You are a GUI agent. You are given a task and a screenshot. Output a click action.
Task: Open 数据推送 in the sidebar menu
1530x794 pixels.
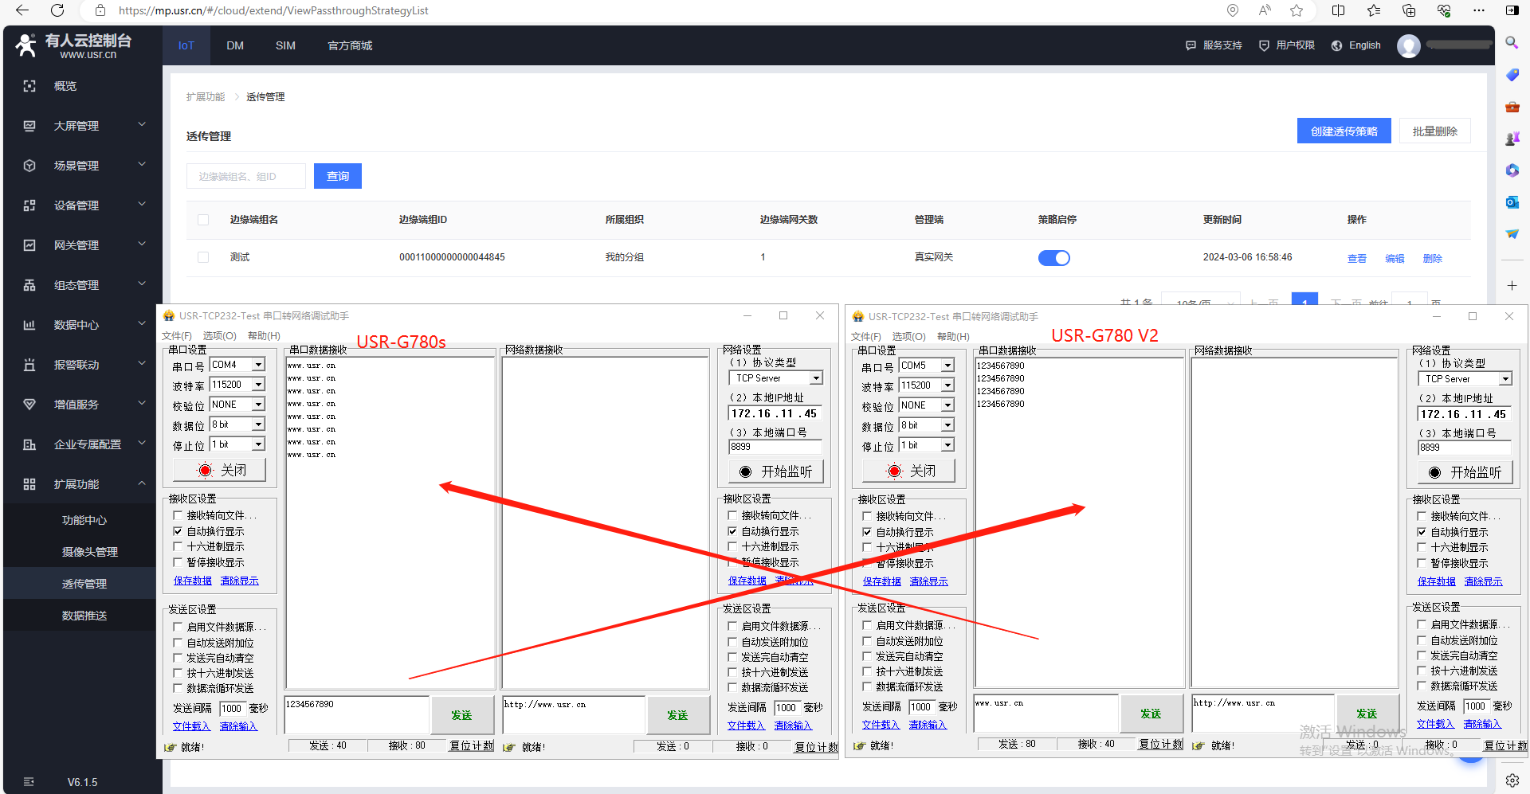[x=84, y=616]
